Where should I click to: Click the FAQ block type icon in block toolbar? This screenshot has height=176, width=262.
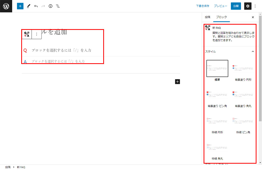27,34
